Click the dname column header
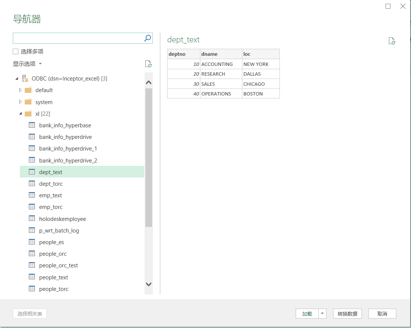Screen dimensions: 411x328 click(x=221, y=54)
